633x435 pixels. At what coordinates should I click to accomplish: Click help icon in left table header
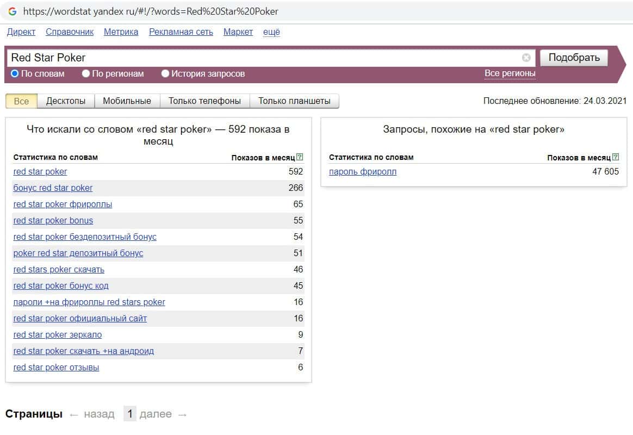coord(300,158)
